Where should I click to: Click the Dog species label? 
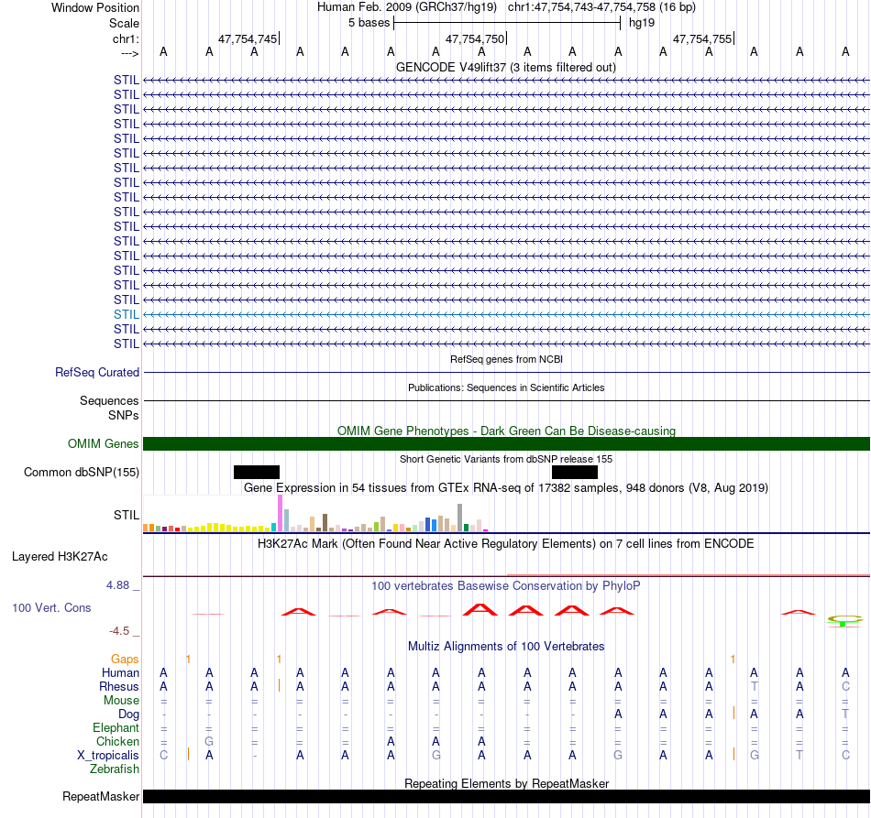[x=128, y=714]
